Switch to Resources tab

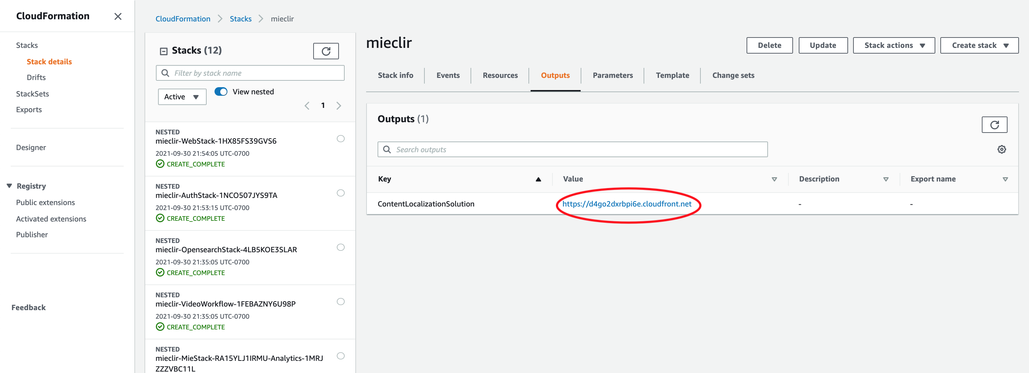pyautogui.click(x=500, y=75)
